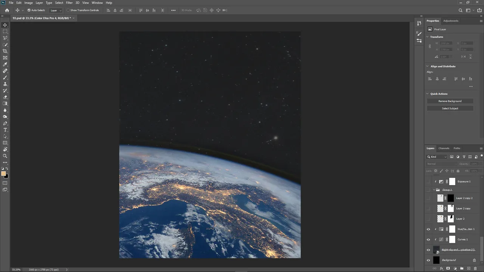The width and height of the screenshot is (484, 272).
Task: Select the History Brush tool
Action: point(5,91)
